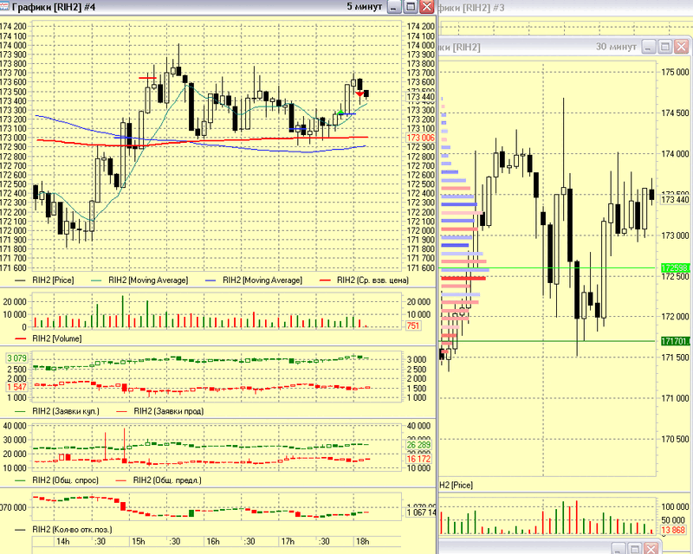Minimize the 30 минут chart window

pyautogui.click(x=648, y=47)
